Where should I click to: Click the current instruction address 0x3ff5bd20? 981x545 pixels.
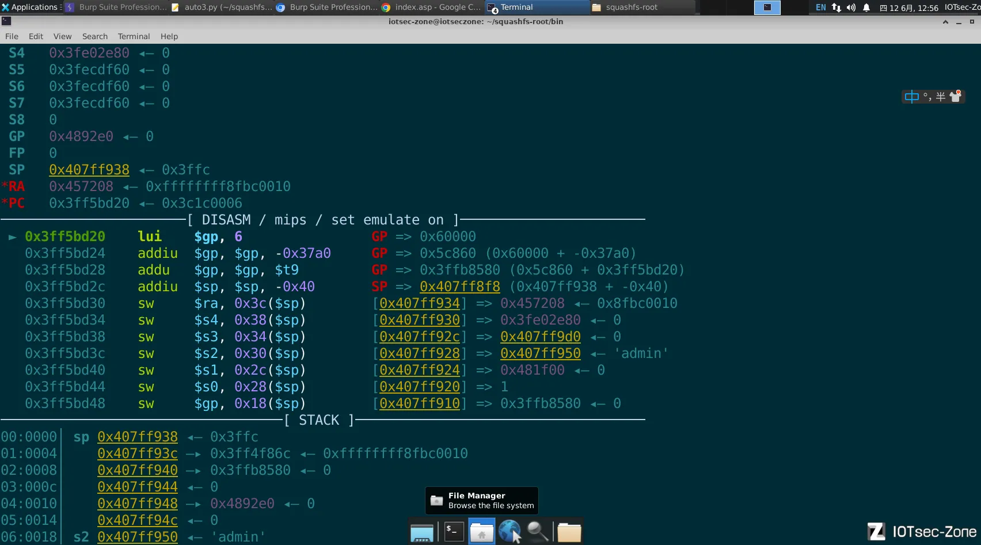(x=65, y=237)
